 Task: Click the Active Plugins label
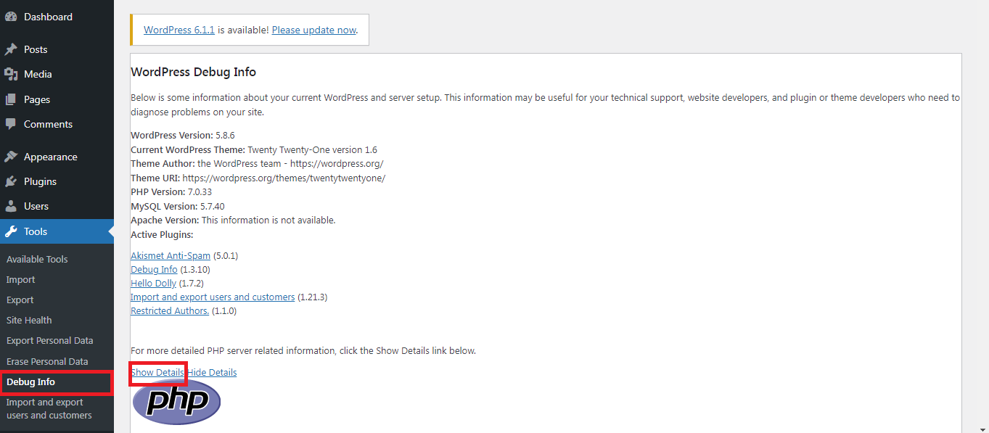pos(162,234)
